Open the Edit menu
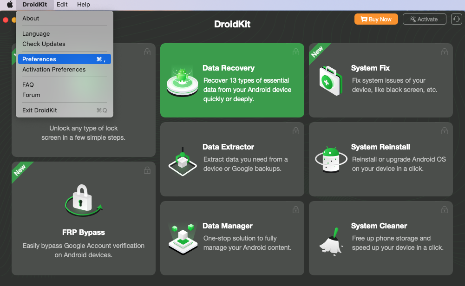Viewport: 465px width, 286px height. (x=62, y=5)
